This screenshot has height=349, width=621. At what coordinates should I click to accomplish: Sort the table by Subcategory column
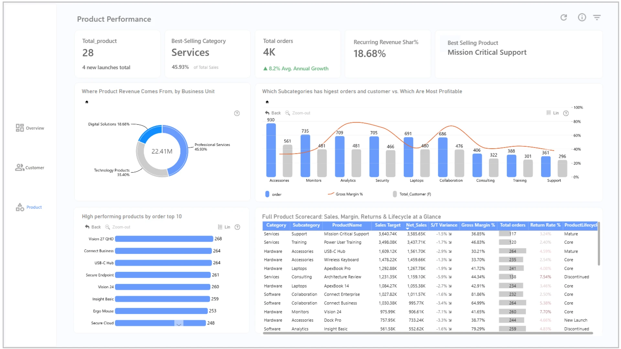[306, 225]
